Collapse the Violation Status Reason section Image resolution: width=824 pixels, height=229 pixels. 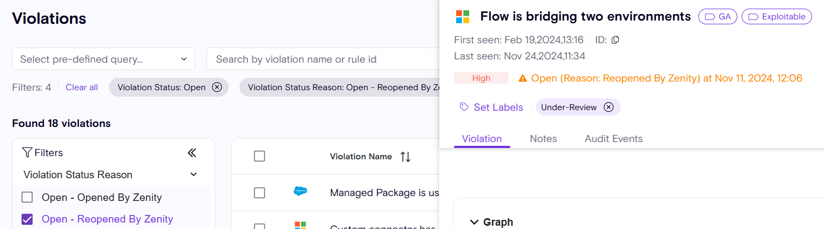point(193,174)
